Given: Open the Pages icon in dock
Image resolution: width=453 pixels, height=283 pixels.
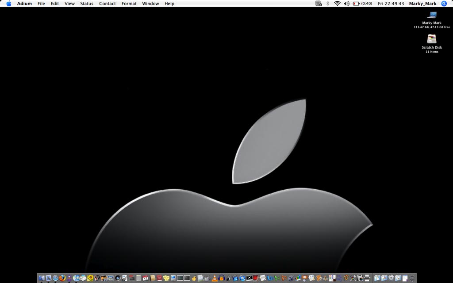Looking at the screenshot, I should pyautogui.click(x=312, y=279).
